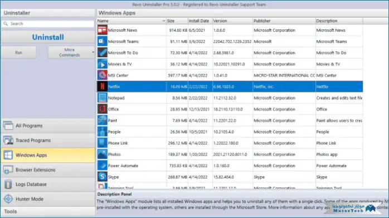The height and width of the screenshot is (218, 389).
Task: Focus the Search input field
Action: click(x=48, y=23)
